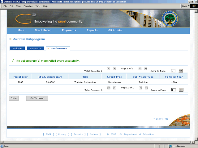The width and height of the screenshot is (198, 148).
Task: Click the G5 logo in banner
Action: pos(26,18)
